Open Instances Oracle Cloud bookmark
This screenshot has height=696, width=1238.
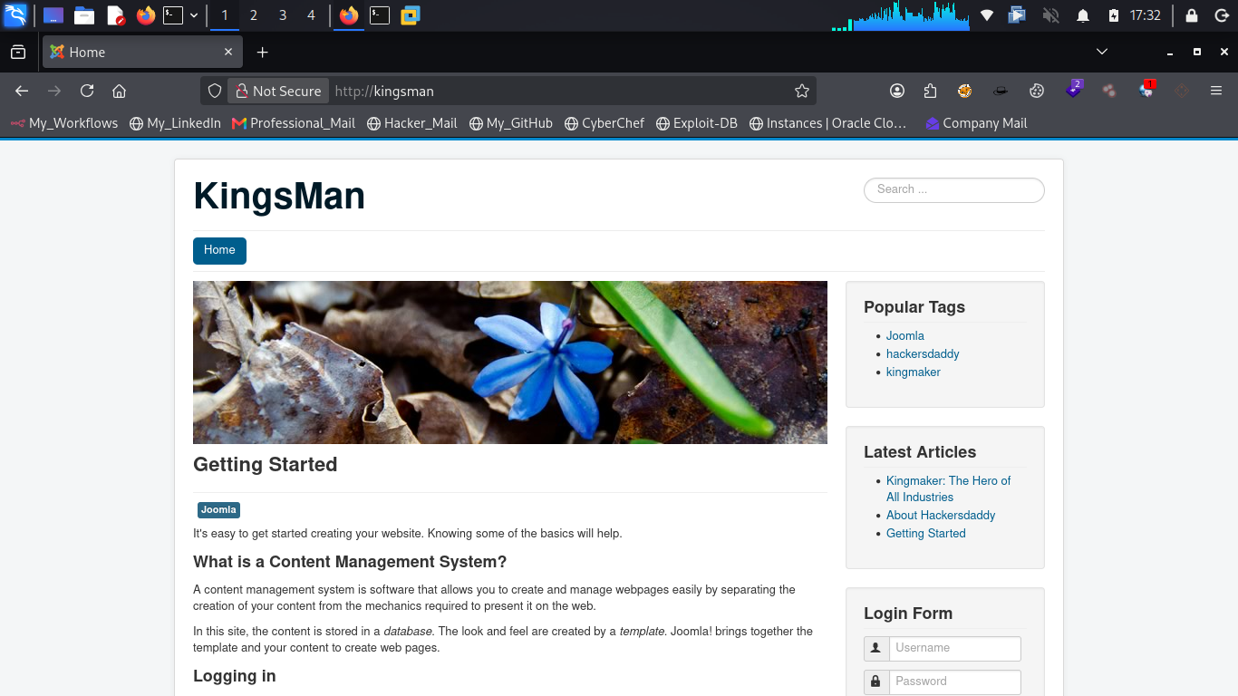coord(828,123)
